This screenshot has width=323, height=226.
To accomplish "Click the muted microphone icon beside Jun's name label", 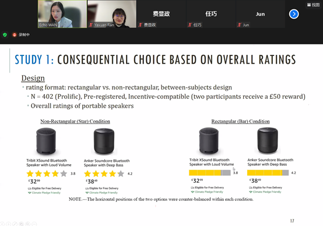I will click(x=239, y=25).
